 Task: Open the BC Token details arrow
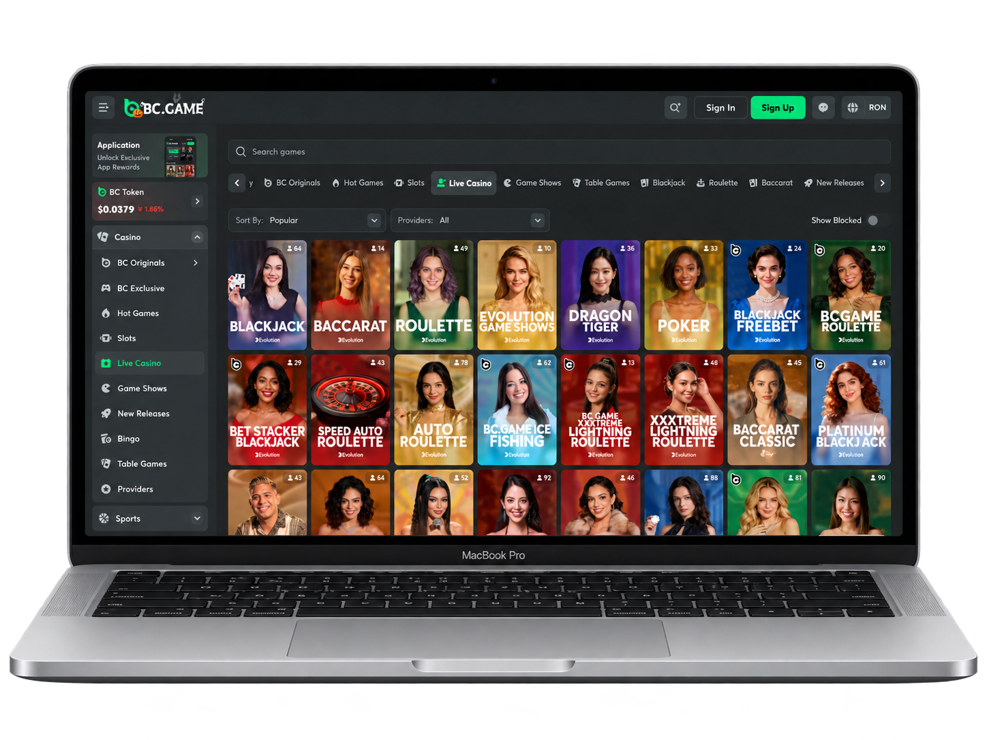pos(197,201)
